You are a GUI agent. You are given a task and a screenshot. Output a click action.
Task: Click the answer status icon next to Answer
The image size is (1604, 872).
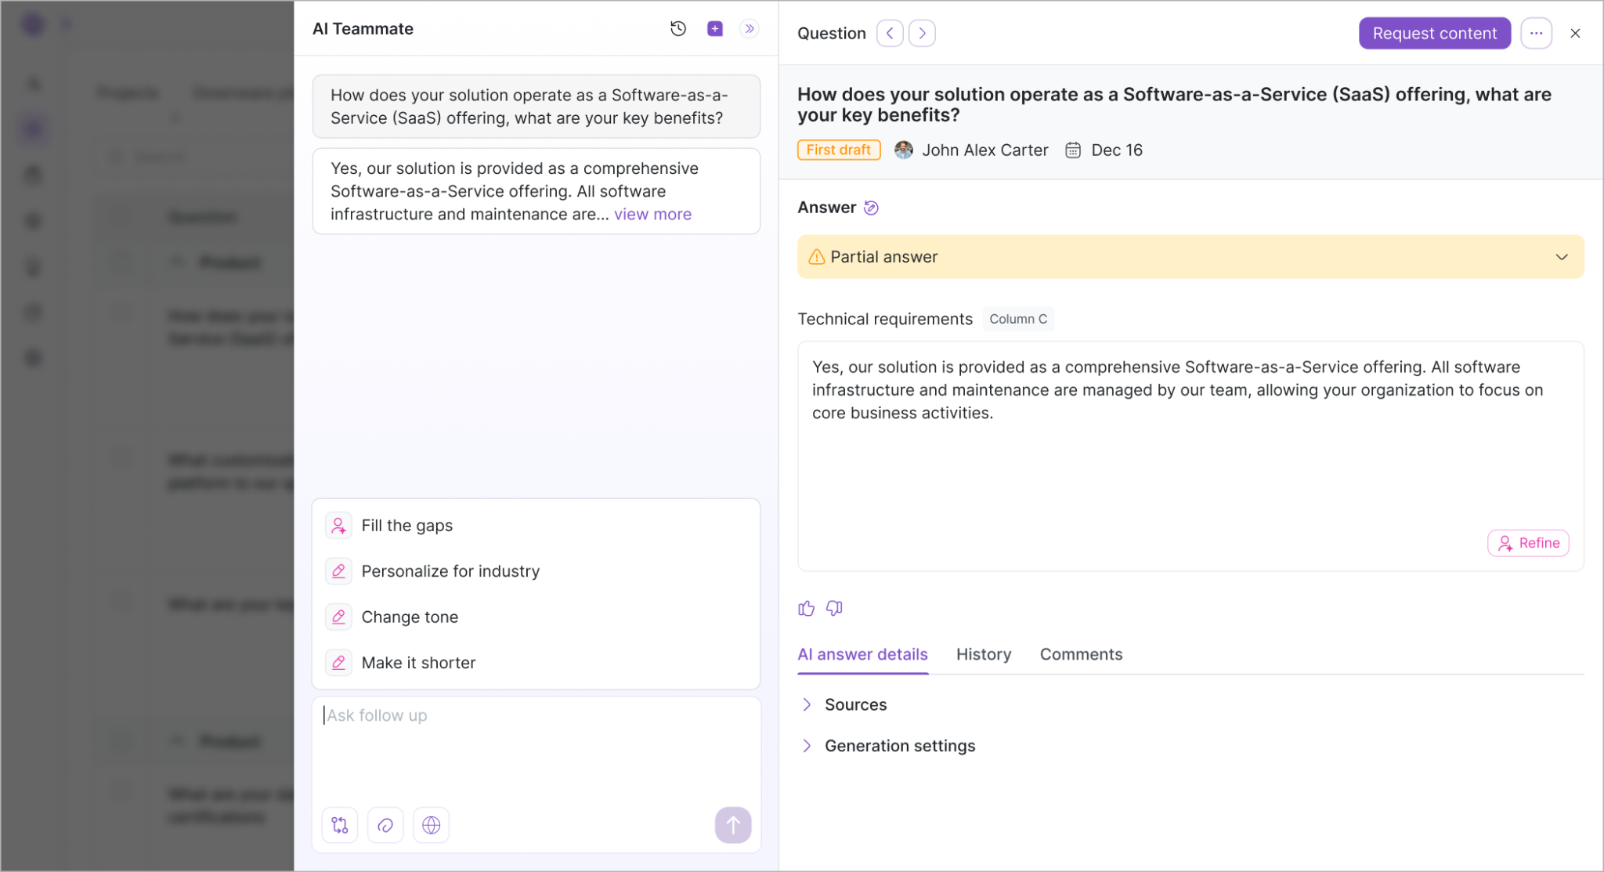point(871,208)
